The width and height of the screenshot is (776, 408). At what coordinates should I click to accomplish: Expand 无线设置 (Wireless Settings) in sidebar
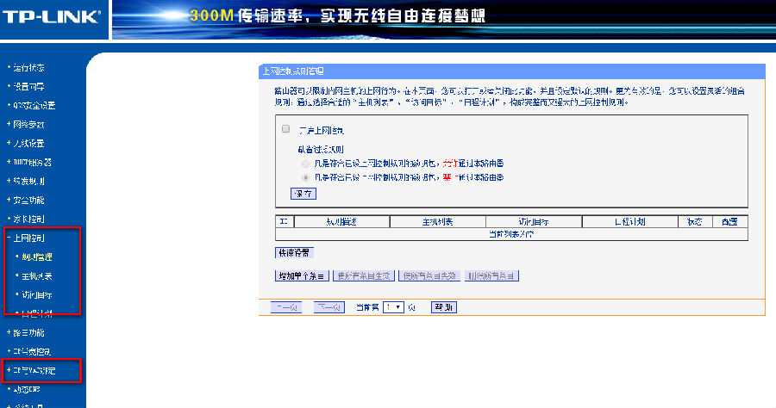click(28, 143)
